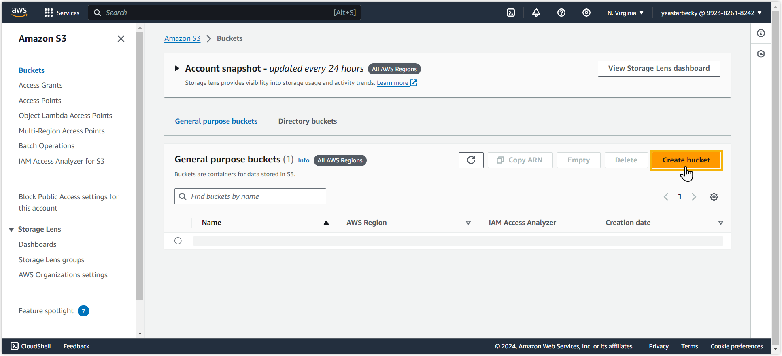Click the refresh buckets button
The height and width of the screenshot is (356, 782).
[x=471, y=160]
